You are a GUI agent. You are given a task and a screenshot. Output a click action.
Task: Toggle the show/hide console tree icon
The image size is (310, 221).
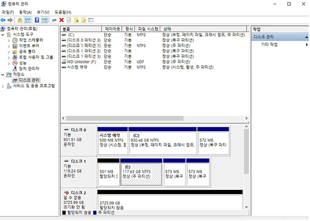(27, 20)
